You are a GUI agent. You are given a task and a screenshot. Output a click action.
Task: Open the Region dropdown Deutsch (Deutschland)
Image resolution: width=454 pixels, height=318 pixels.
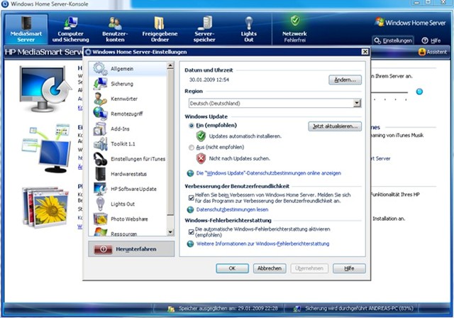pyautogui.click(x=275, y=103)
